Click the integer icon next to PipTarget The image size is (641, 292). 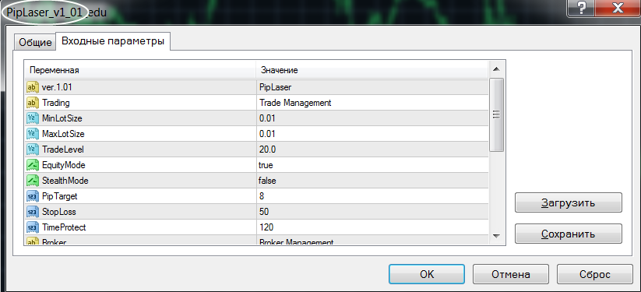click(x=32, y=196)
